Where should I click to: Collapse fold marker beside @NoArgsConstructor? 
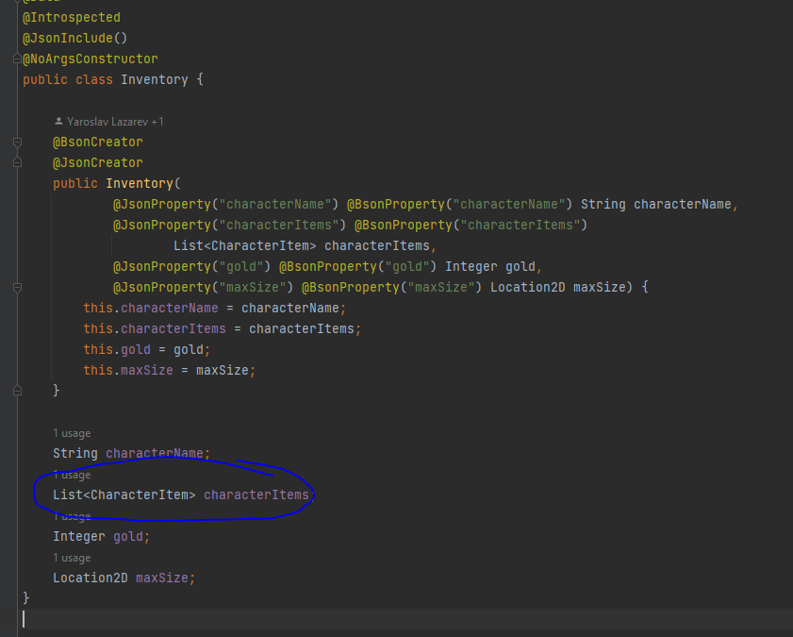pyautogui.click(x=17, y=59)
